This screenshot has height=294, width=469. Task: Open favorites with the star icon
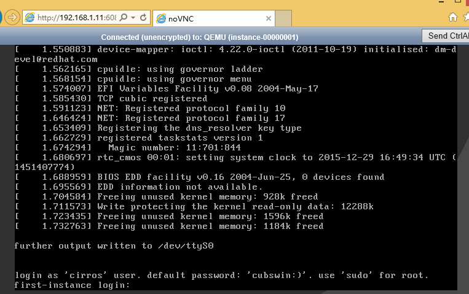click(467, 17)
